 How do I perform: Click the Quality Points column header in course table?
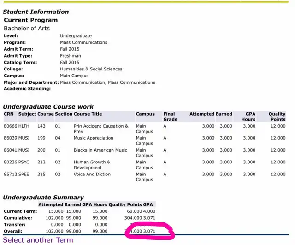277,117
